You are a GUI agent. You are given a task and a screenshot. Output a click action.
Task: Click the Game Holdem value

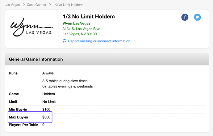point(48,94)
